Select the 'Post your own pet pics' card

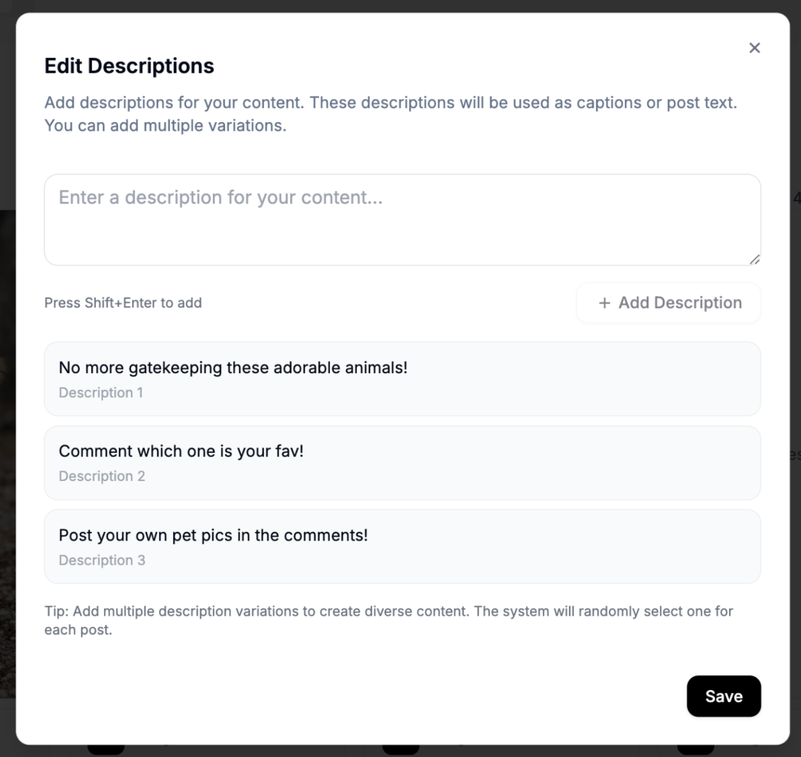402,547
